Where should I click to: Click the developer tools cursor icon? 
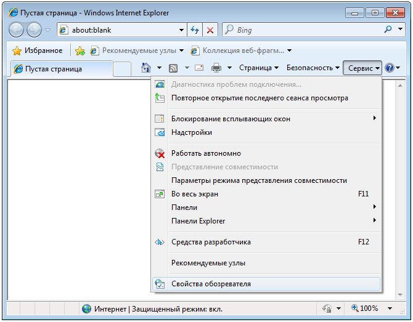click(160, 242)
